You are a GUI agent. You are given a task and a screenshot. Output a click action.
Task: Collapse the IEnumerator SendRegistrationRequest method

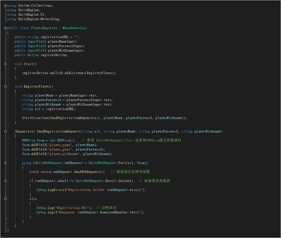click(5, 131)
